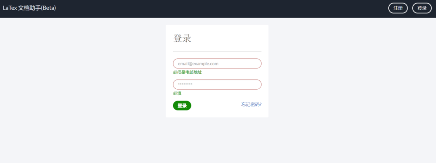Open the 忘记密码? link
436x163 pixels.
252,104
